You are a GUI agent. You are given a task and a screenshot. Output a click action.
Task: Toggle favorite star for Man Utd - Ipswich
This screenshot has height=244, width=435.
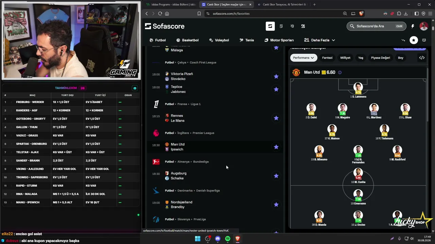pos(276,147)
